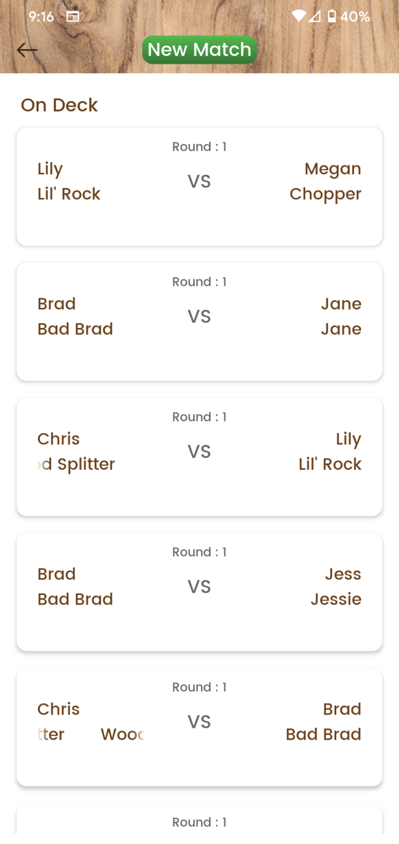Select player Jess Jessie
The height and width of the screenshot is (844, 399).
[336, 587]
